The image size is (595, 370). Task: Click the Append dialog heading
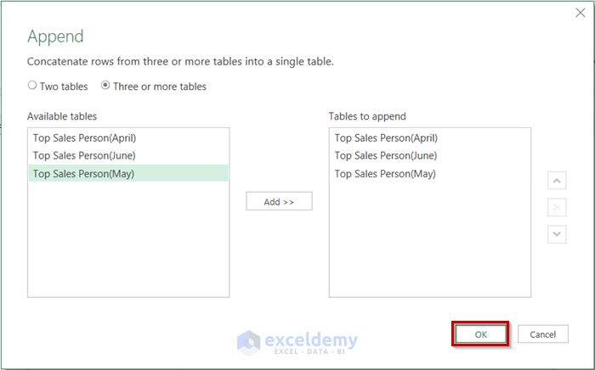57,36
